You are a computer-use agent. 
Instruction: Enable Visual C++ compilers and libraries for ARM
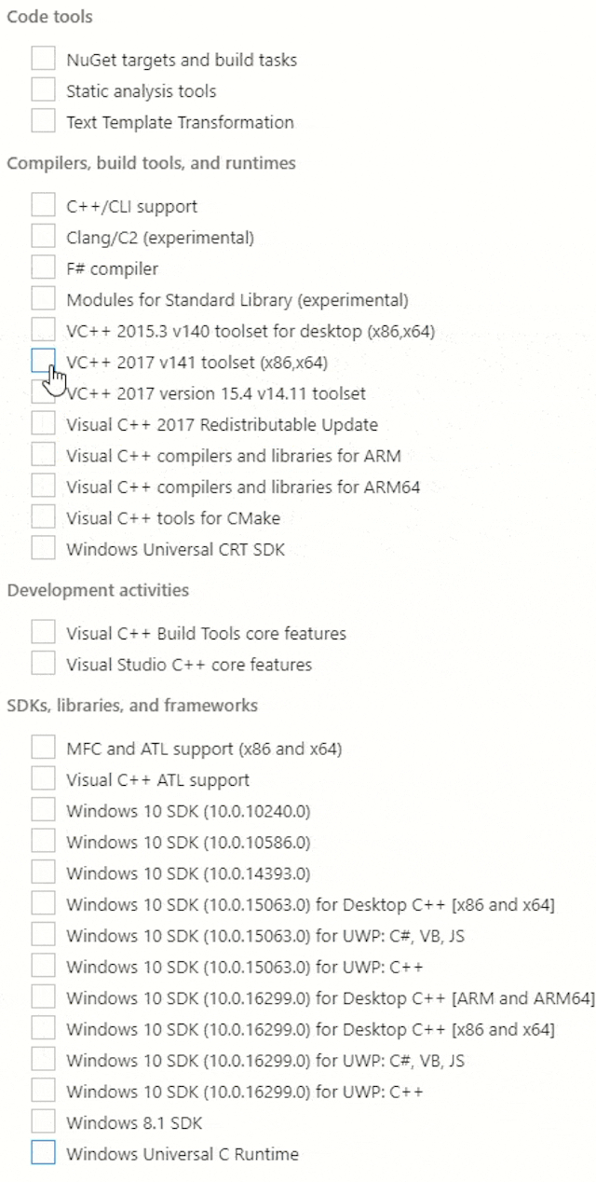click(x=42, y=455)
